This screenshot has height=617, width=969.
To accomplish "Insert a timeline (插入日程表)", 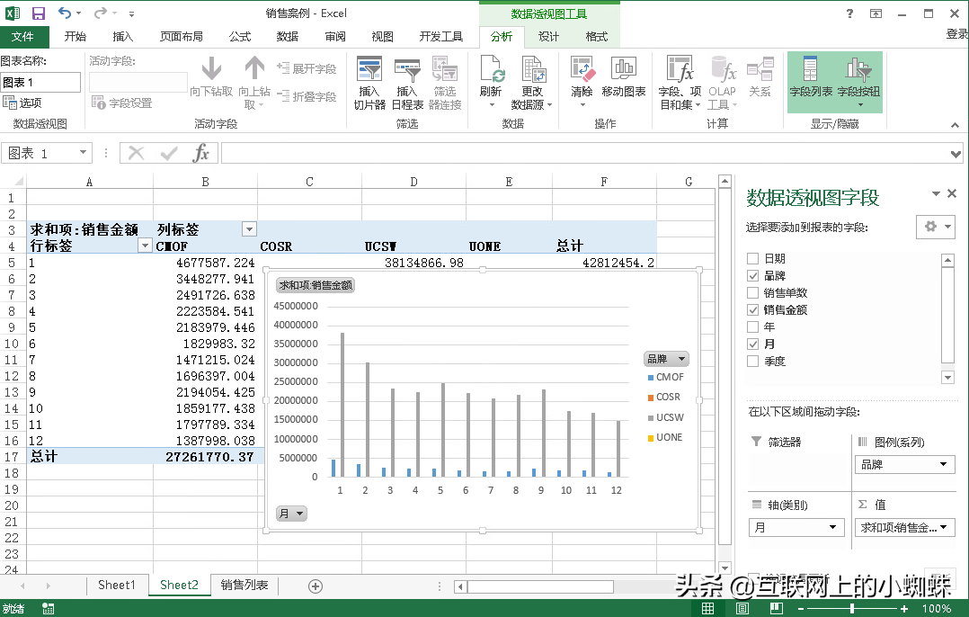I will point(407,84).
